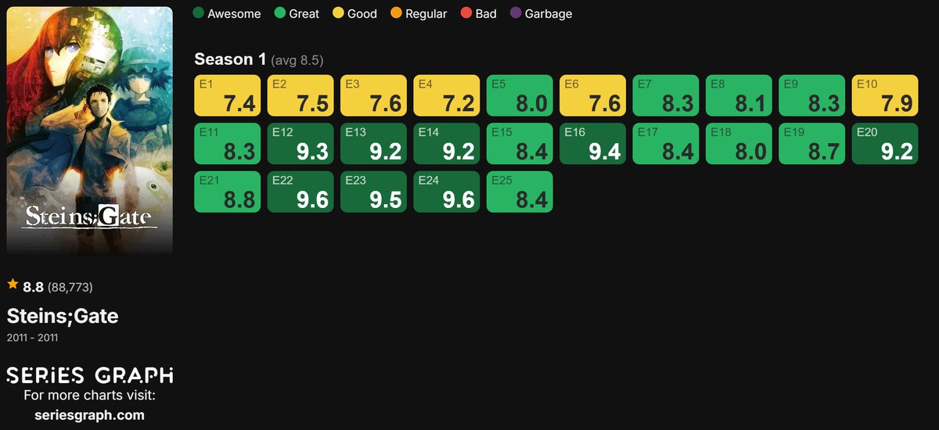Select episode E17 tile
Image resolution: width=939 pixels, height=430 pixels.
click(666, 144)
